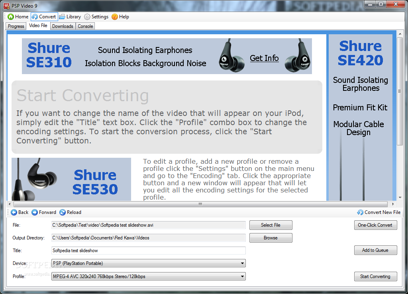Click the Start Converting heading text
Image resolution: width=408 pixels, height=294 pixels.
[x=82, y=96]
